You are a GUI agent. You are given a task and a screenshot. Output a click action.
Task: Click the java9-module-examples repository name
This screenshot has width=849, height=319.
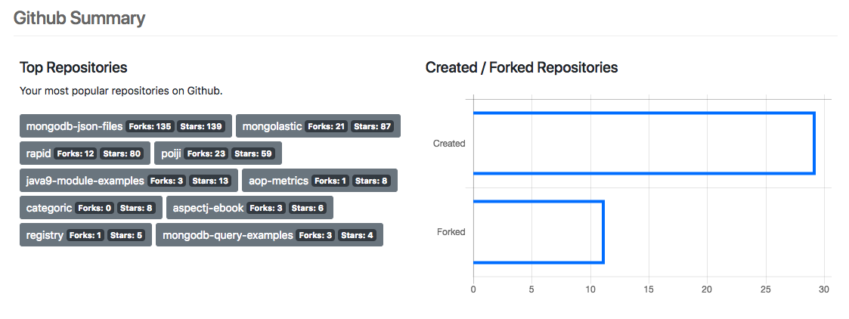85,181
